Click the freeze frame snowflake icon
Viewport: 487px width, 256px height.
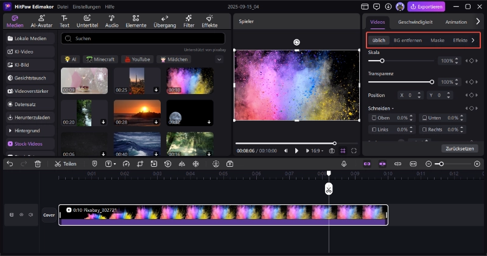point(195,164)
